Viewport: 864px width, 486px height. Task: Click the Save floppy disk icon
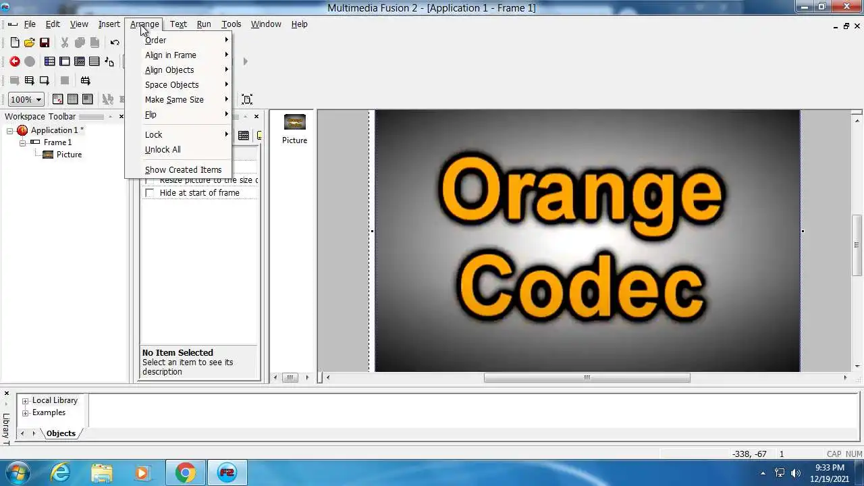click(x=45, y=43)
